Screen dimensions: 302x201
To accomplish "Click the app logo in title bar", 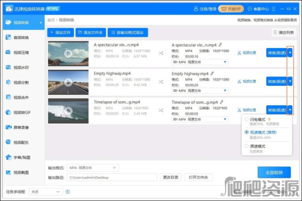I will tap(9, 9).
